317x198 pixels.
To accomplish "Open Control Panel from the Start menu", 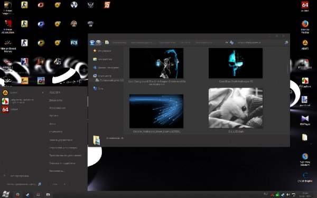I will 61,139.
